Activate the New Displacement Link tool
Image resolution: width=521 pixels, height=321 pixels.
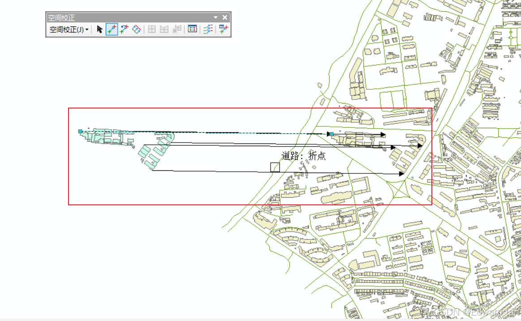(x=112, y=29)
